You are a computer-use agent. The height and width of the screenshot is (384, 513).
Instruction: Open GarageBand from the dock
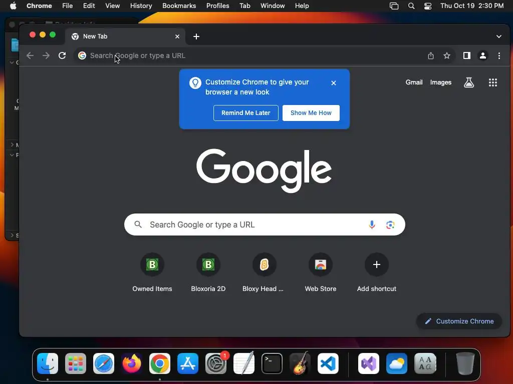300,363
